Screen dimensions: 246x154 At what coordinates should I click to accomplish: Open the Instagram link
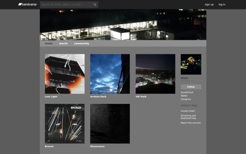coord(186,99)
